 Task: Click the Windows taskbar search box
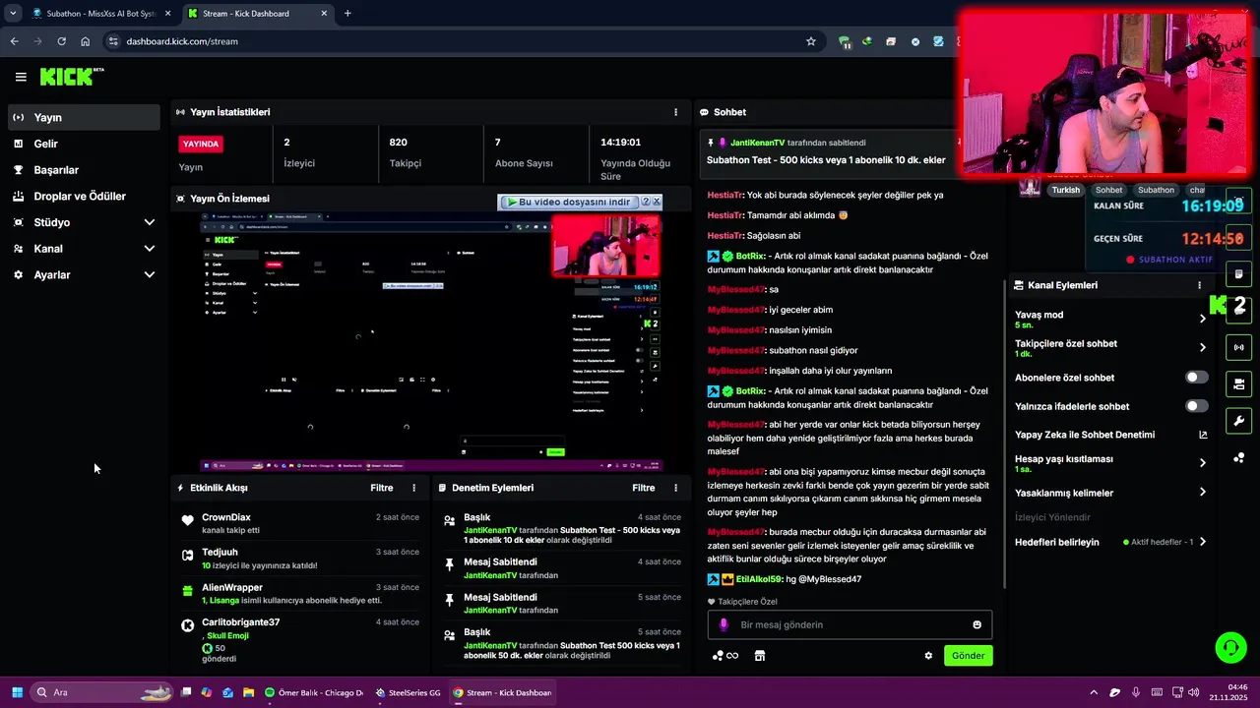coord(101,692)
